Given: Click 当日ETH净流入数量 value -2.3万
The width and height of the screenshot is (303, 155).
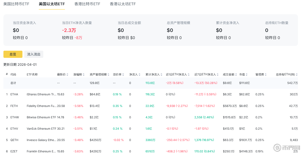Looking at the screenshot, I should 69,30.
